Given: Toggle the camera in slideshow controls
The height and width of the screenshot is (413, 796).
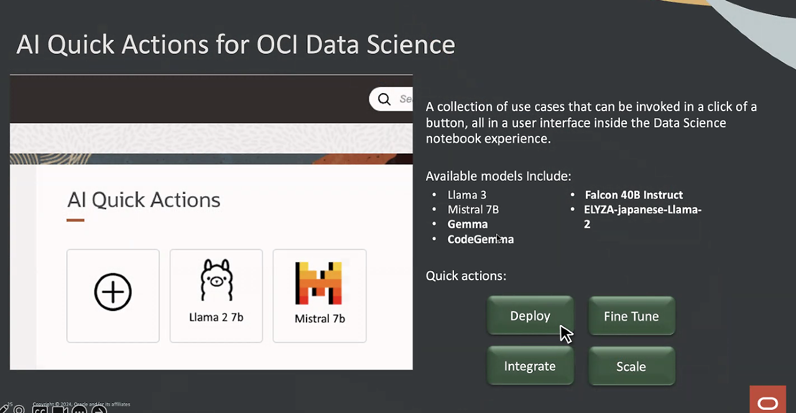Looking at the screenshot, I should point(60,410).
